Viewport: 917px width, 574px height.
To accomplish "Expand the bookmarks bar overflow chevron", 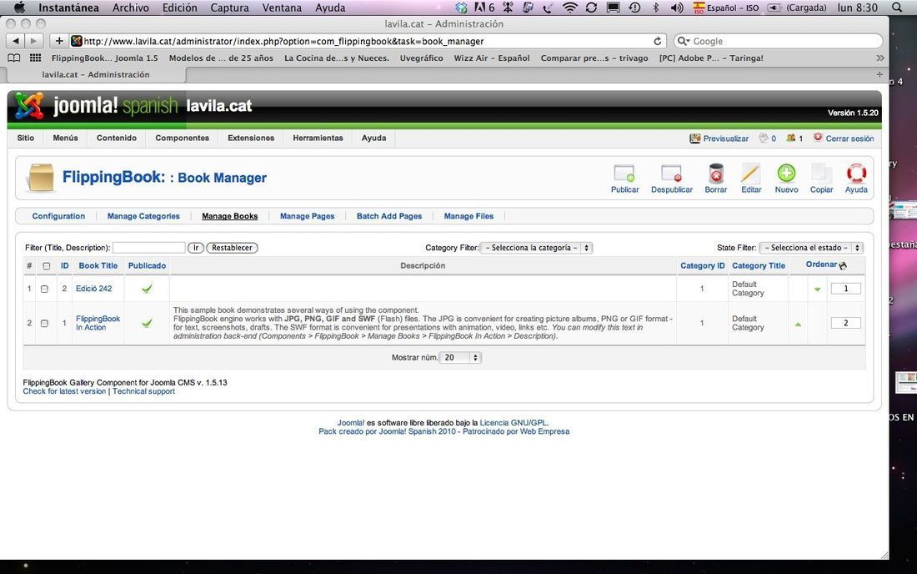I will click(x=879, y=58).
